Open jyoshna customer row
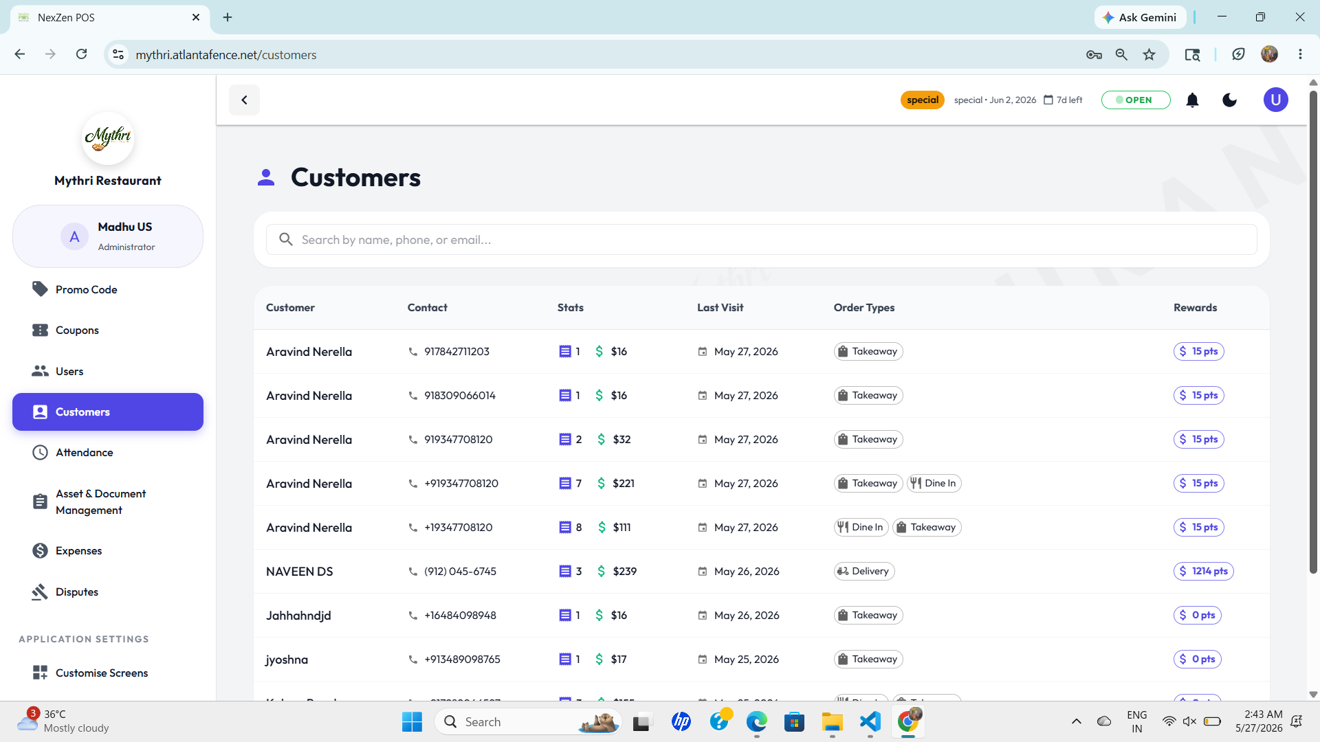The width and height of the screenshot is (1320, 742). (761, 660)
